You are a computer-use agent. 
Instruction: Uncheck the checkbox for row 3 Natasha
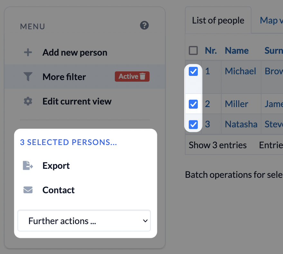pyautogui.click(x=193, y=124)
